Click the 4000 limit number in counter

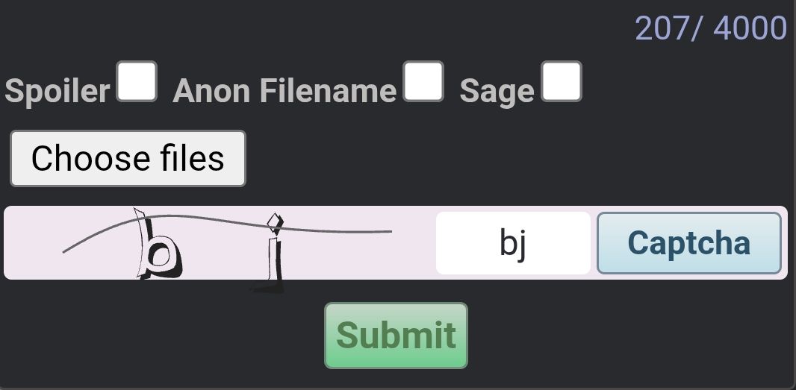tap(750, 28)
